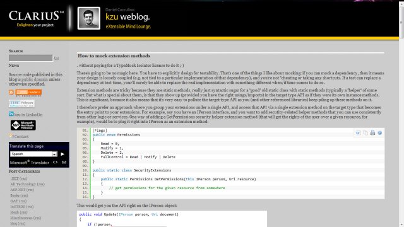The height and width of the screenshot is (227, 404).
Task: Click the Go search button
Action: pos(56,59)
